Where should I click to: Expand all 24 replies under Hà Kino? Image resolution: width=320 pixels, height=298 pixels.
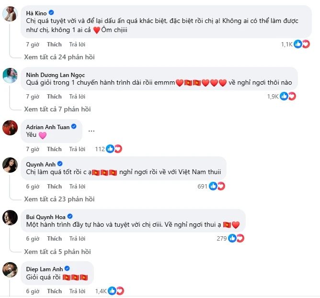point(59,57)
